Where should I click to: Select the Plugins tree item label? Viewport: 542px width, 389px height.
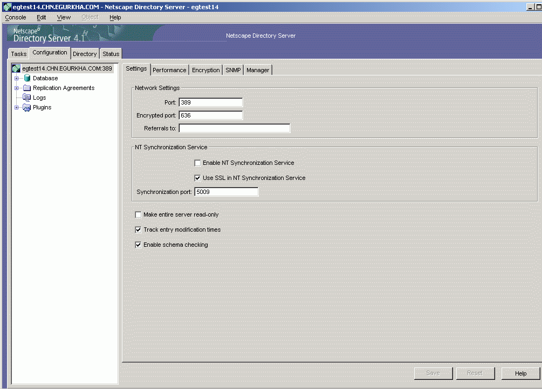[42, 107]
